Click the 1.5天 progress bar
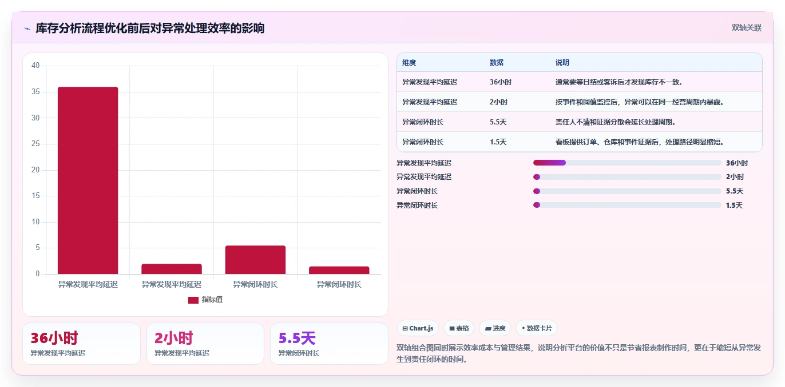Image resolution: width=785 pixels, height=387 pixels. 627,205
